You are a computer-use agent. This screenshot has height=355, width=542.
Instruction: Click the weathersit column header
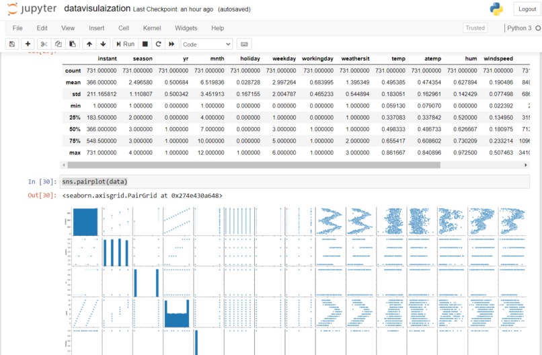pos(355,58)
